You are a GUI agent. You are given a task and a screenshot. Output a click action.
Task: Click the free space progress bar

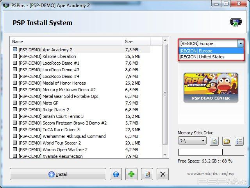coord(211,152)
